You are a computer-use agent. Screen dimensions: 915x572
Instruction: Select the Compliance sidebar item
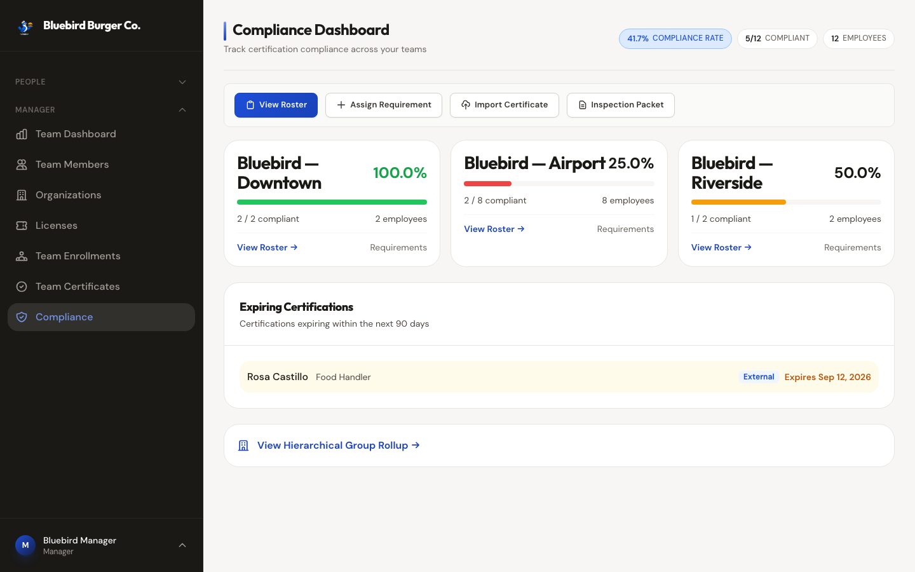click(101, 317)
